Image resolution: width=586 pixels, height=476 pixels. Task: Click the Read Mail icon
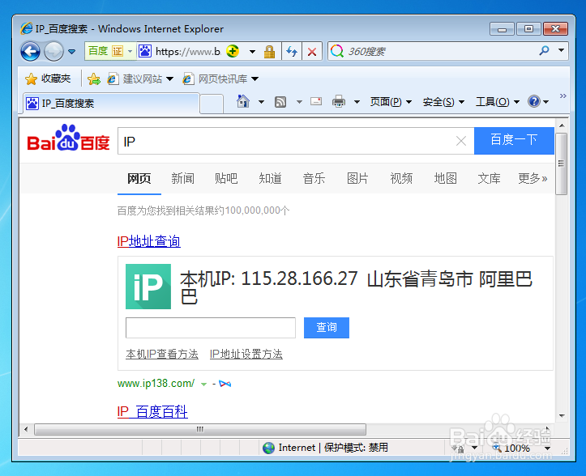coord(316,101)
